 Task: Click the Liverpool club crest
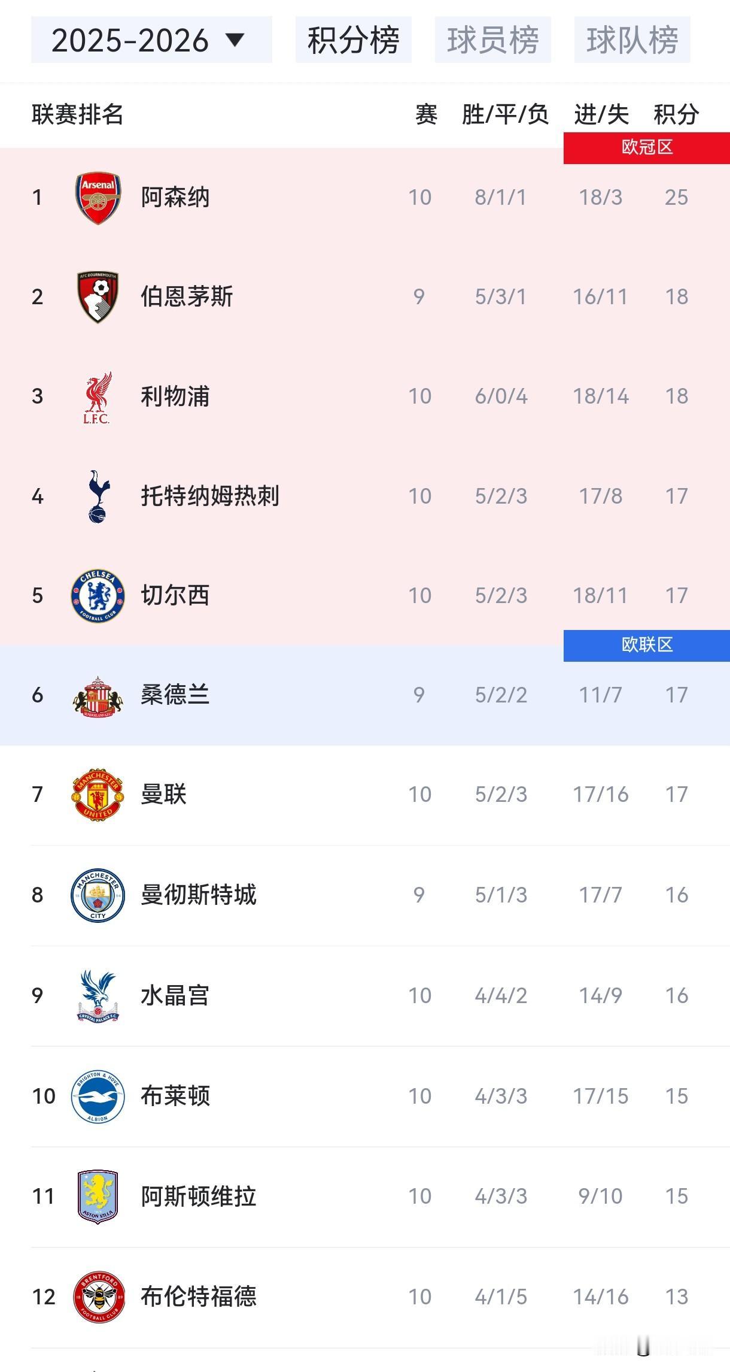[x=98, y=397]
